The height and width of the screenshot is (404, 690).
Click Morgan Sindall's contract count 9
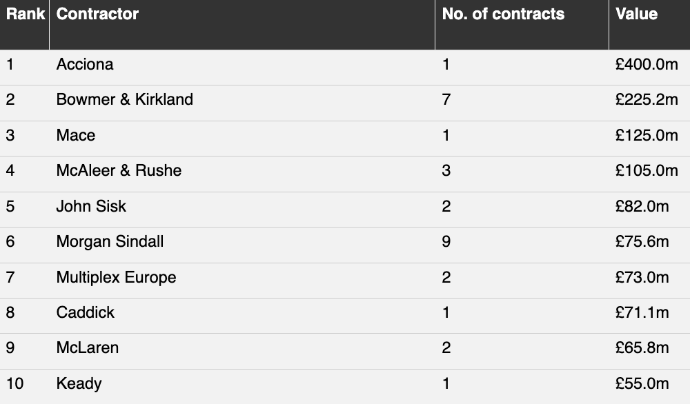click(446, 241)
